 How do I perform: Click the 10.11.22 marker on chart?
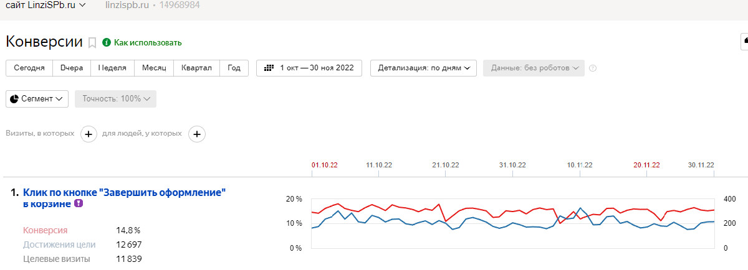(x=580, y=165)
